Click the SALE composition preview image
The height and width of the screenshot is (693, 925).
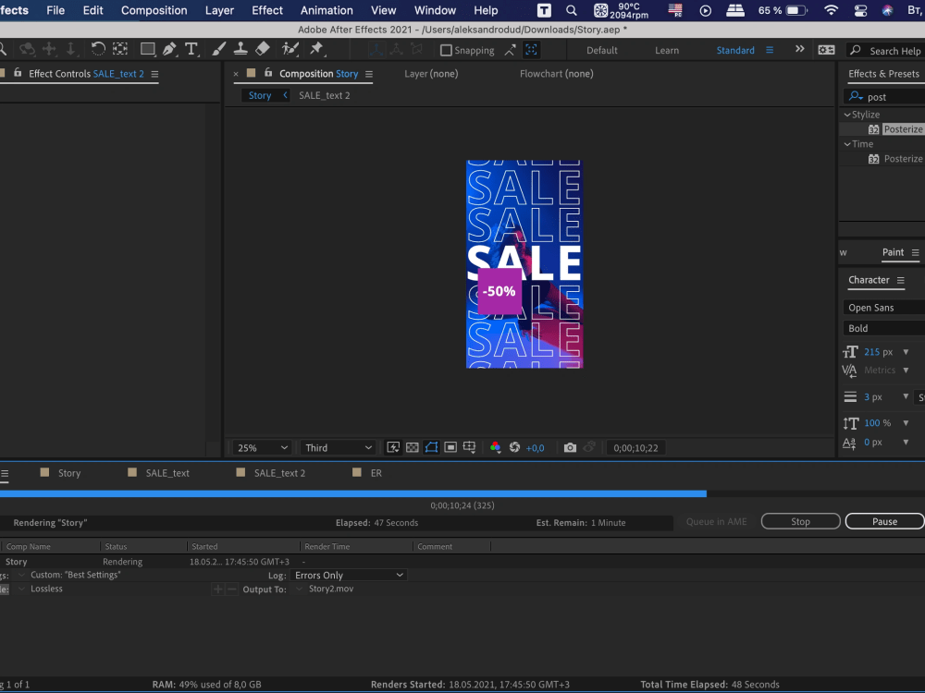524,264
